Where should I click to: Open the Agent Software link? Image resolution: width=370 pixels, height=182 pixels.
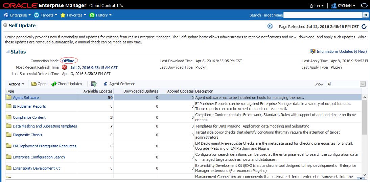[26, 98]
